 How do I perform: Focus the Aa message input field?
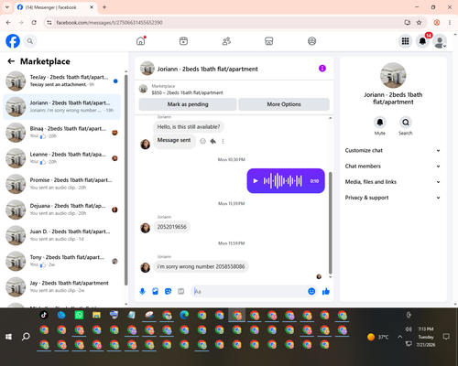click(249, 291)
